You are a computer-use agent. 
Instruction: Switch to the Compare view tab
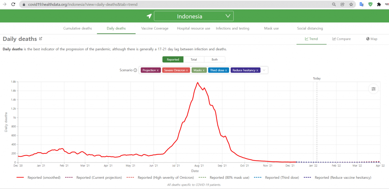(341, 39)
